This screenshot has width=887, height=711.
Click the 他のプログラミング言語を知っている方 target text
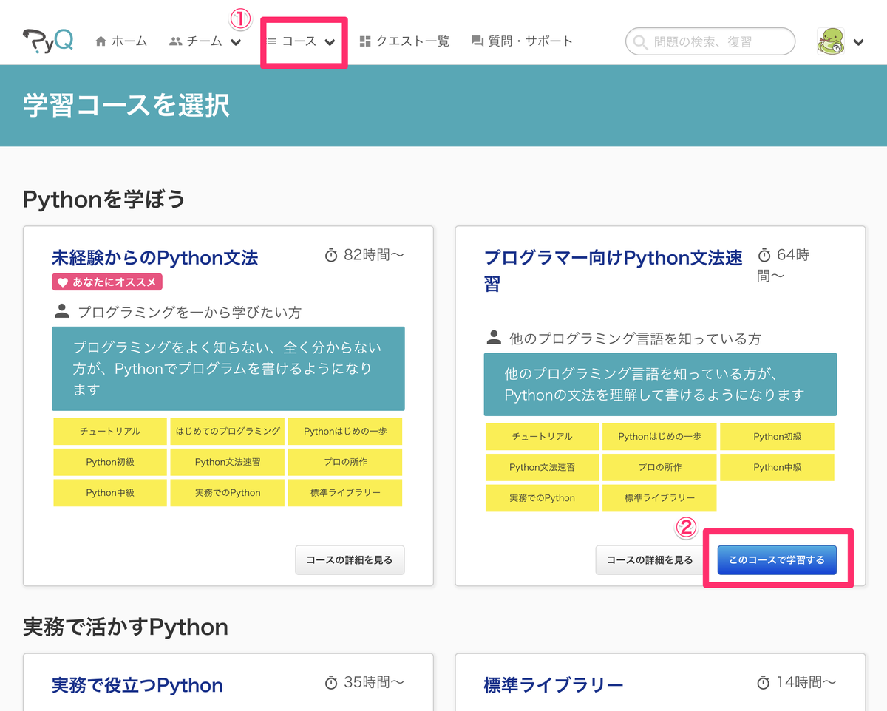[x=635, y=339]
